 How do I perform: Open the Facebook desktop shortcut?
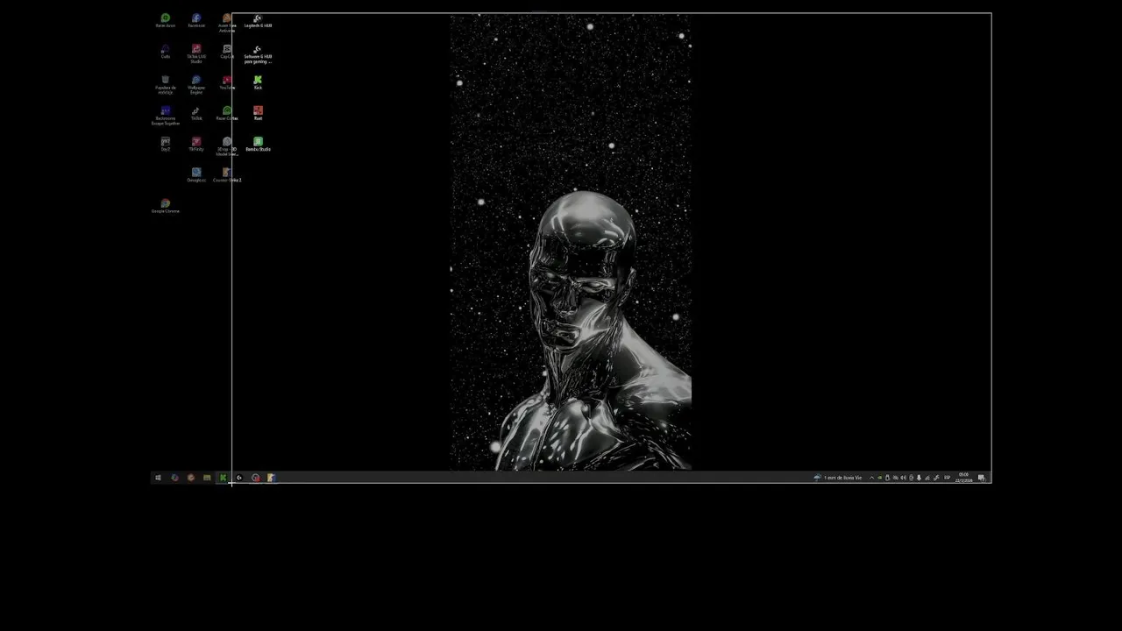(195, 20)
